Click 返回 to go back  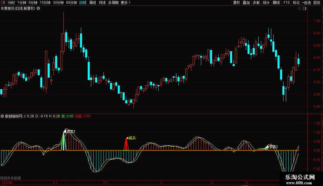coord(317,3)
